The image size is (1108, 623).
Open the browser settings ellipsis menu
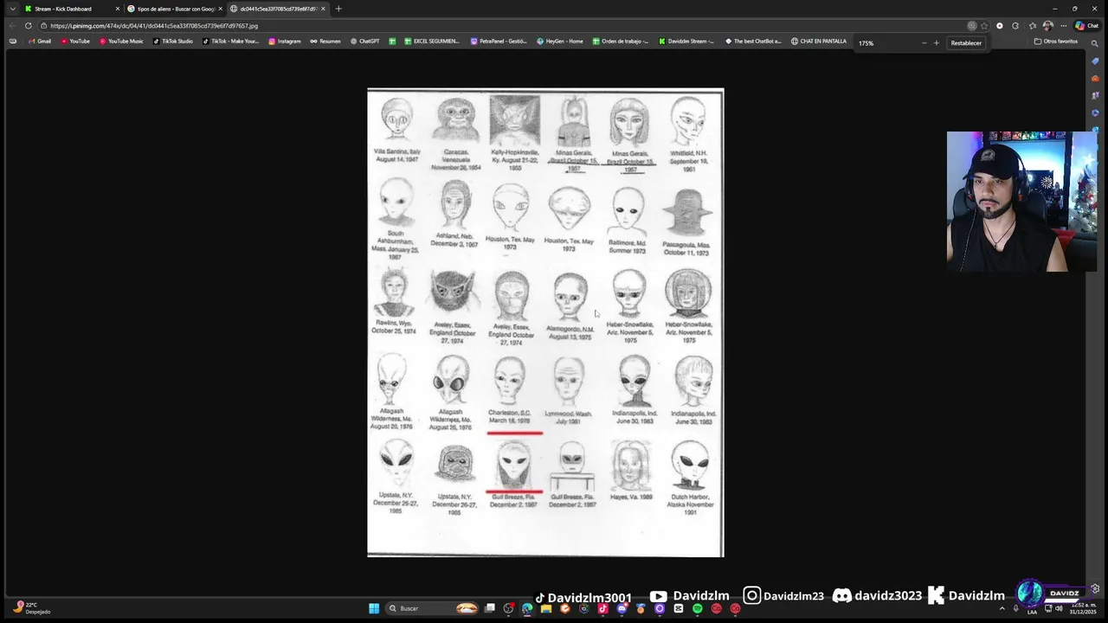point(1064,26)
